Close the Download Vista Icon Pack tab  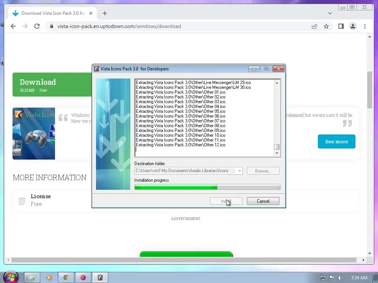(91, 13)
